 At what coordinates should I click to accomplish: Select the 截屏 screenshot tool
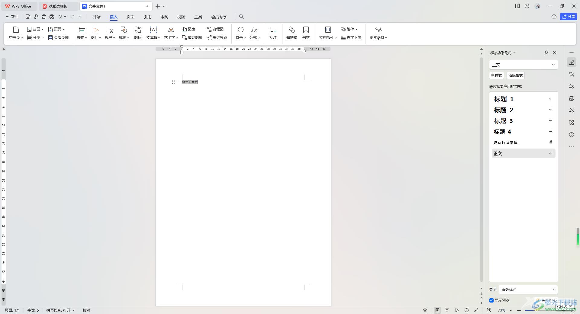click(110, 33)
